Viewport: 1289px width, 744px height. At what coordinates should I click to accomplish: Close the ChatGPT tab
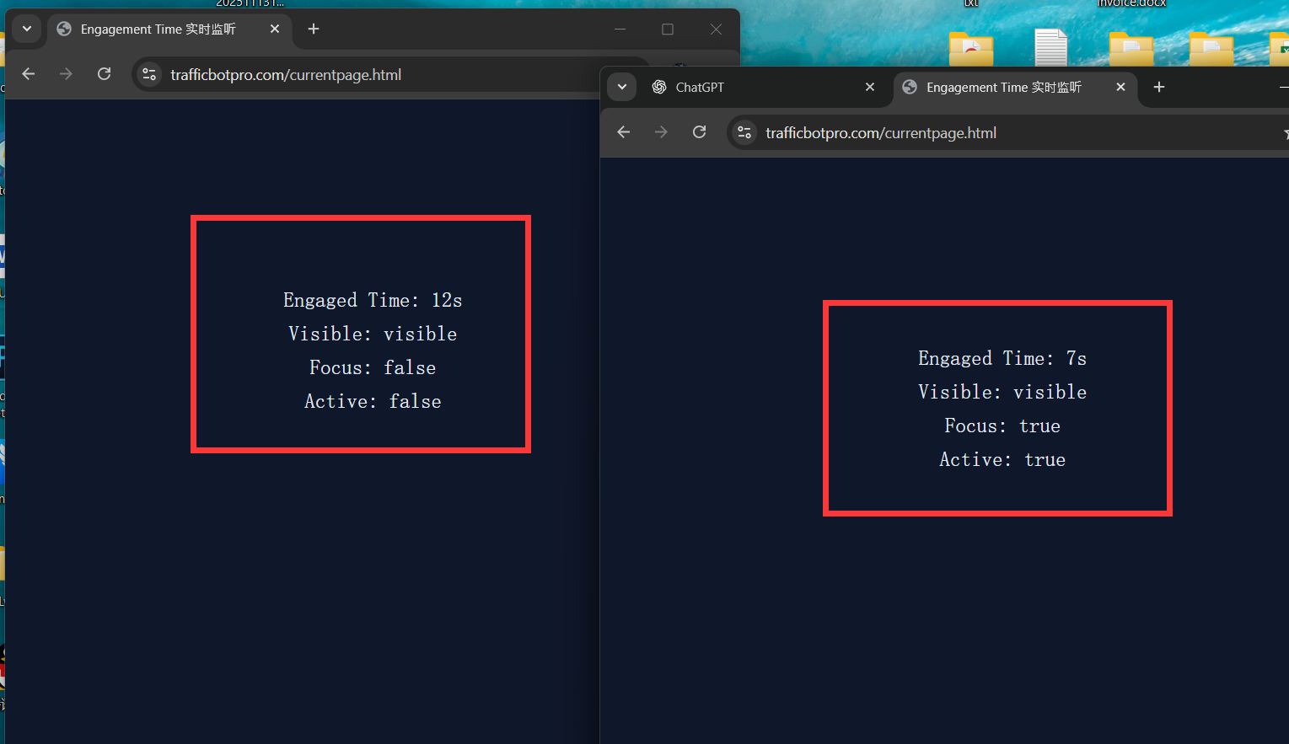click(870, 87)
